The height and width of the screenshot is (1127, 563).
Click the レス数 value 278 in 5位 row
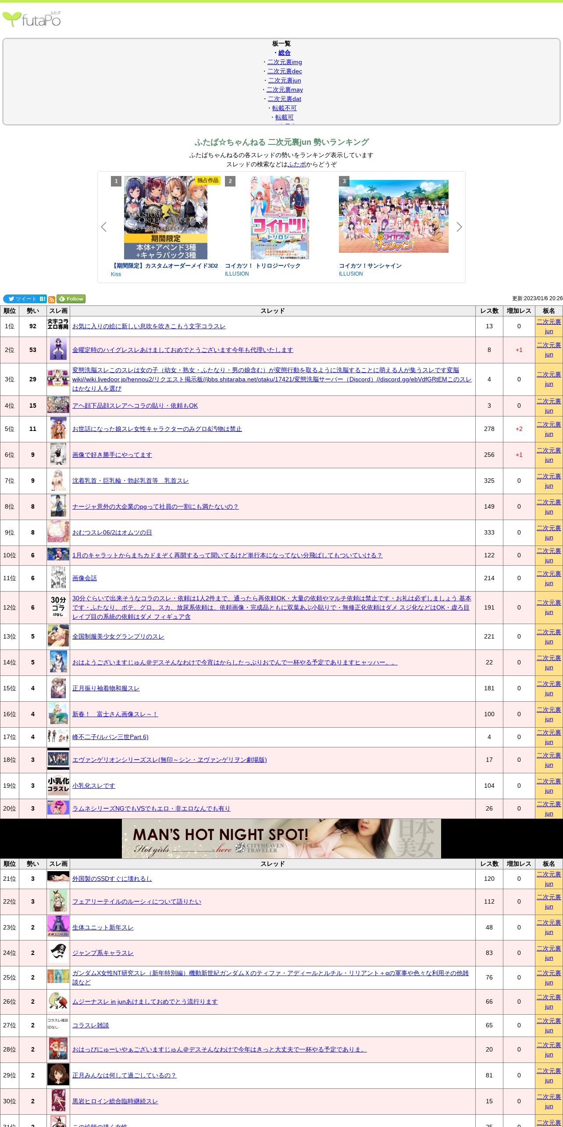click(x=489, y=429)
